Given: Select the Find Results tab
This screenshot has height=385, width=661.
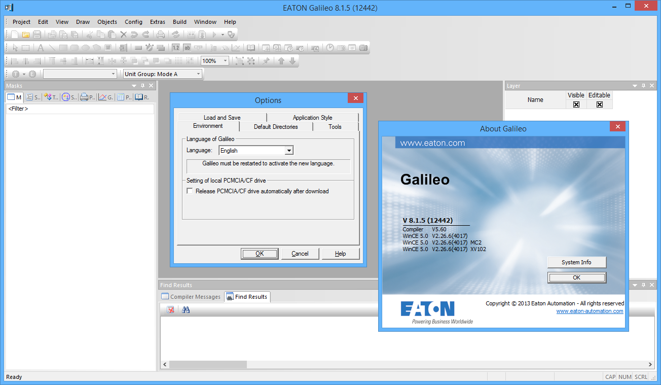Looking at the screenshot, I should click(247, 297).
